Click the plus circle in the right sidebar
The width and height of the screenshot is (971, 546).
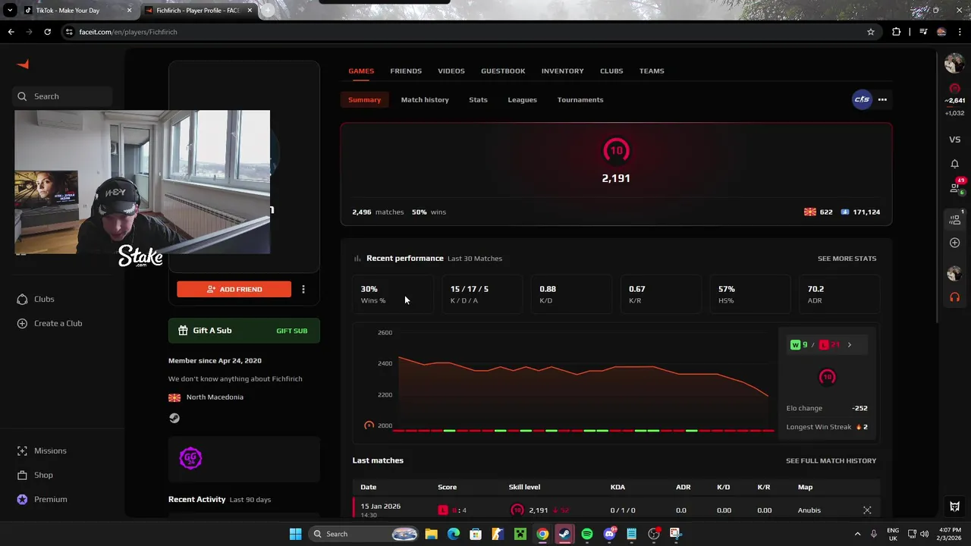[x=955, y=243]
